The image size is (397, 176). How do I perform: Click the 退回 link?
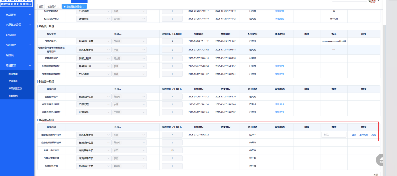354,135
